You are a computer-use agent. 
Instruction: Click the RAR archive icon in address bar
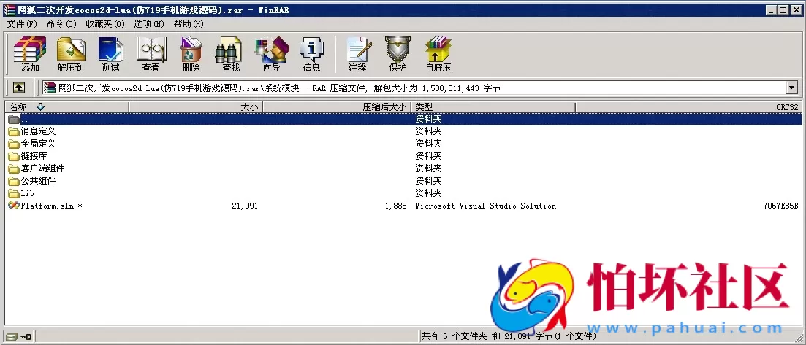(50, 88)
